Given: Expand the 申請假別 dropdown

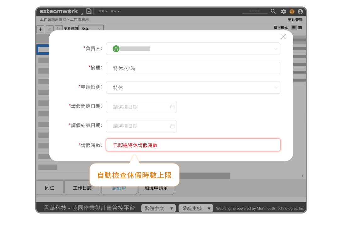Looking at the screenshot, I should pyautogui.click(x=276, y=87).
